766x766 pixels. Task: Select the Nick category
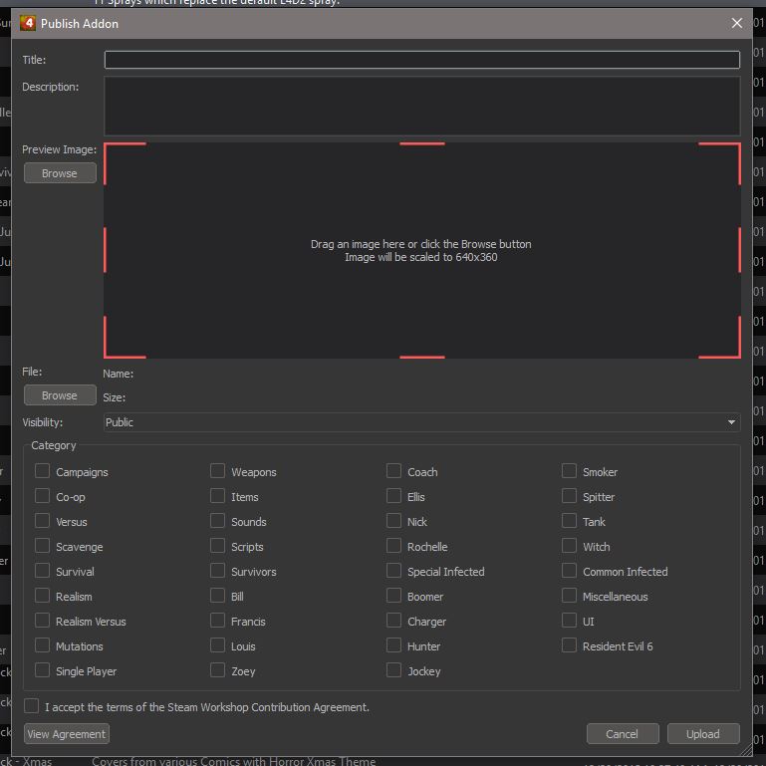[x=393, y=521]
